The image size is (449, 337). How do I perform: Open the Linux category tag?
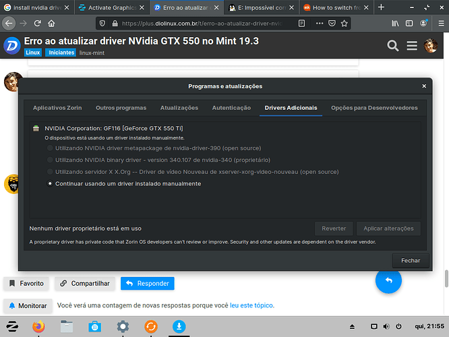tap(33, 53)
